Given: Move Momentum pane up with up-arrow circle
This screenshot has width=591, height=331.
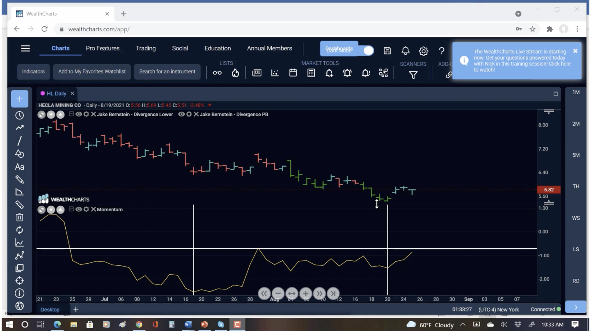Looking at the screenshot, I should (60, 209).
